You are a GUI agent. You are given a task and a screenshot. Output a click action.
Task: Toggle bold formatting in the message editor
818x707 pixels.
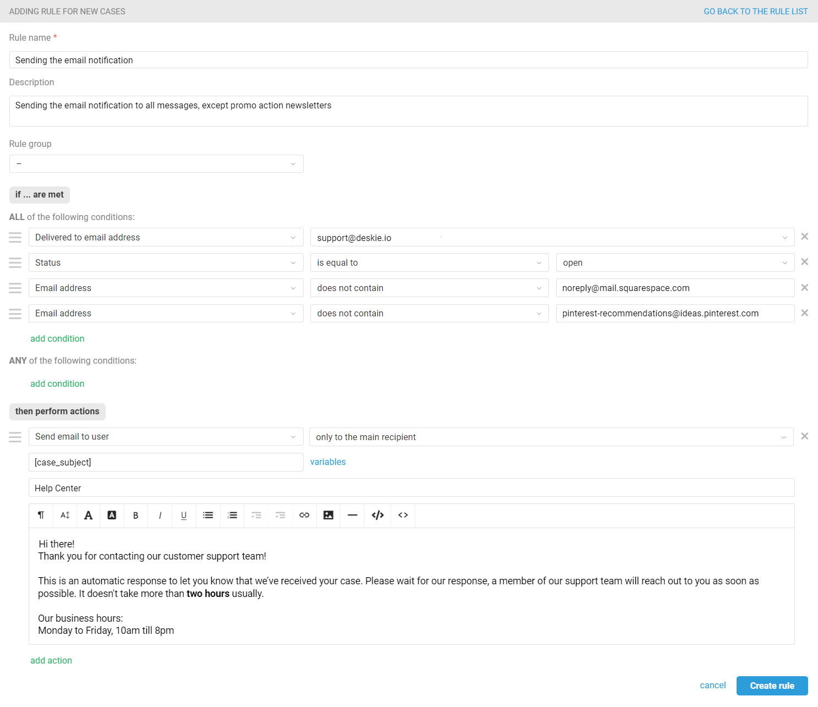tap(135, 516)
